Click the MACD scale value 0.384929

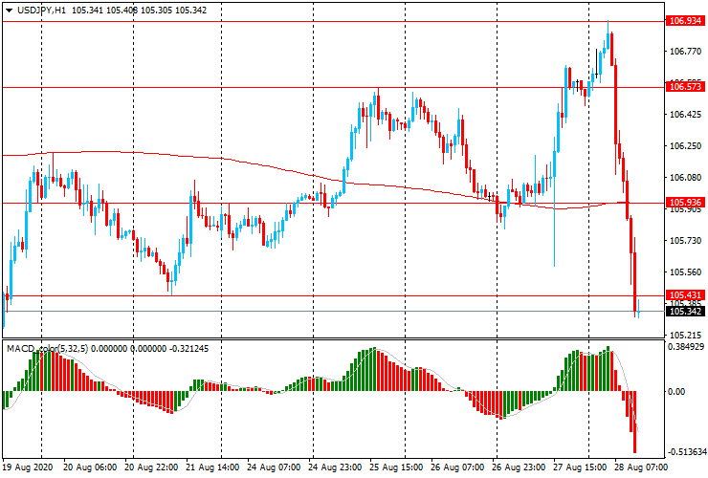click(x=685, y=348)
